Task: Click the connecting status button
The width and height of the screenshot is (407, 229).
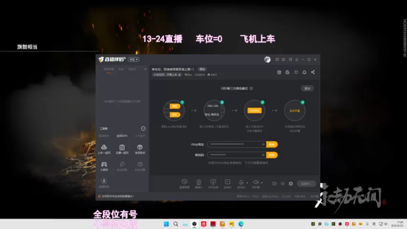Action: 306,184
